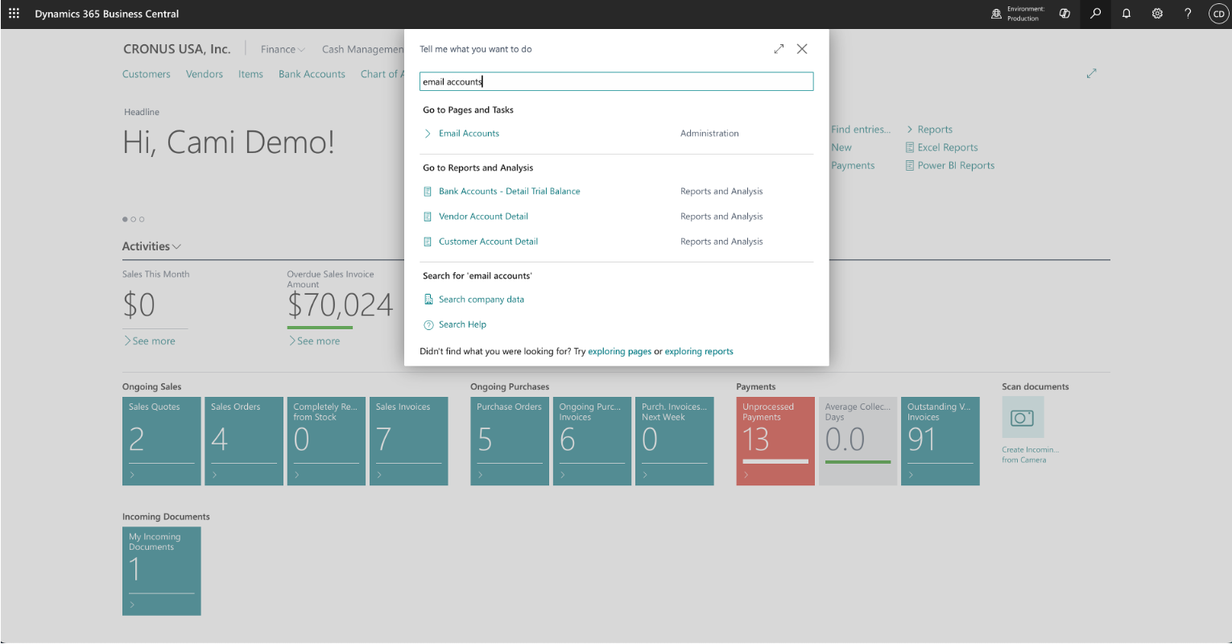This screenshot has height=644, width=1232.
Task: Click the Scan documents camera tile
Action: point(1023,418)
